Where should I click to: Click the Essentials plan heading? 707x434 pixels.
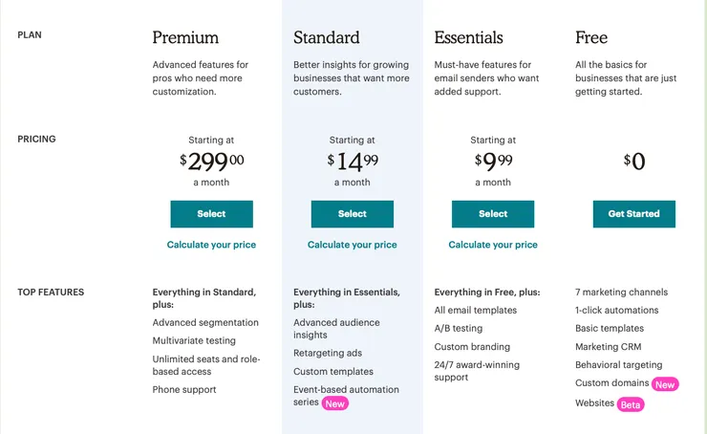click(468, 38)
